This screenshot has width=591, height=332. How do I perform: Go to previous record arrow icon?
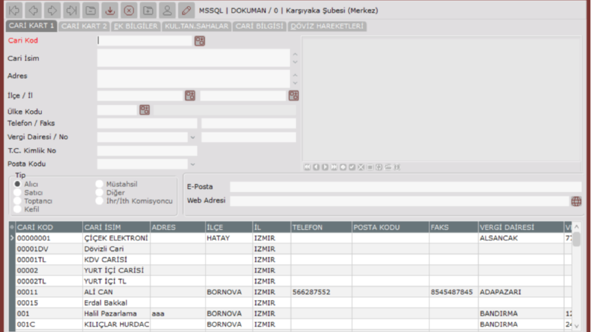click(34, 10)
